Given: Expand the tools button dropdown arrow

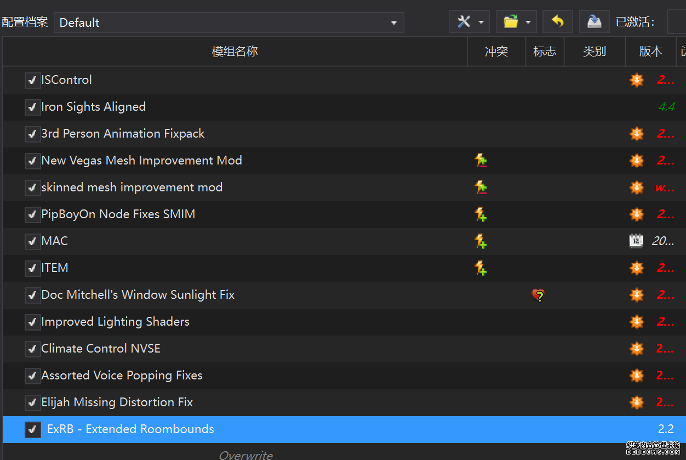Looking at the screenshot, I should pos(481,22).
